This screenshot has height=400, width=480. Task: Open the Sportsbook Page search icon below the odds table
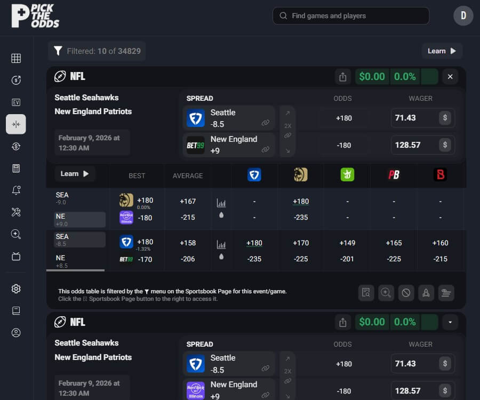(x=366, y=293)
